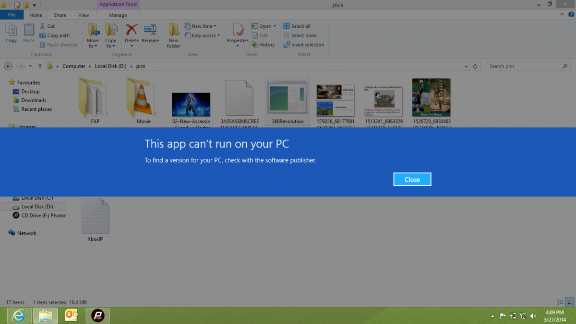Click Select all in the ribbon

[x=297, y=26]
